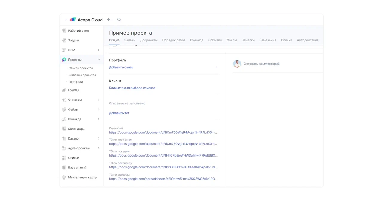Expand the Agile-проекты sidebar chevron

99,148
